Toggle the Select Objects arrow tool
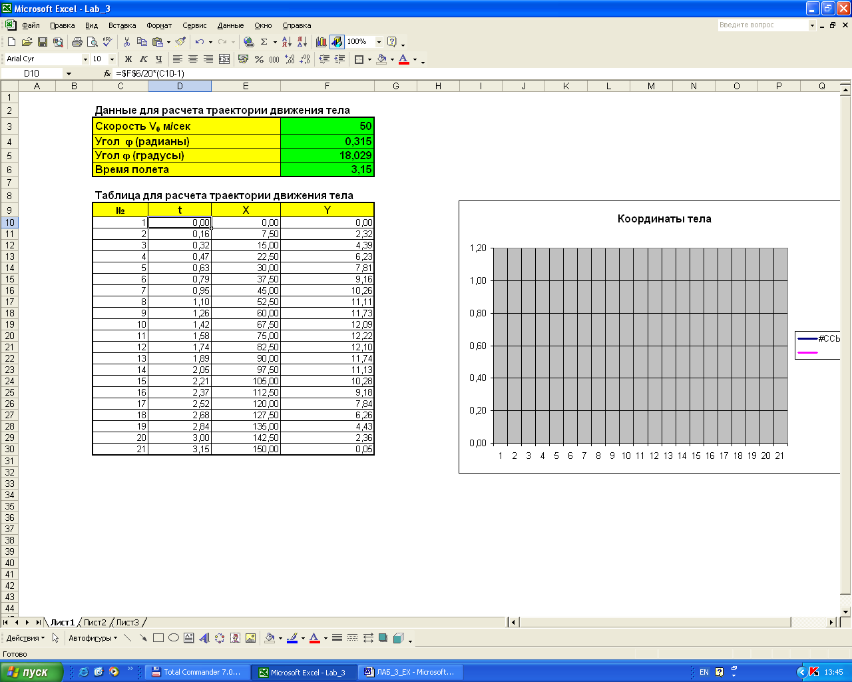 (x=55, y=638)
